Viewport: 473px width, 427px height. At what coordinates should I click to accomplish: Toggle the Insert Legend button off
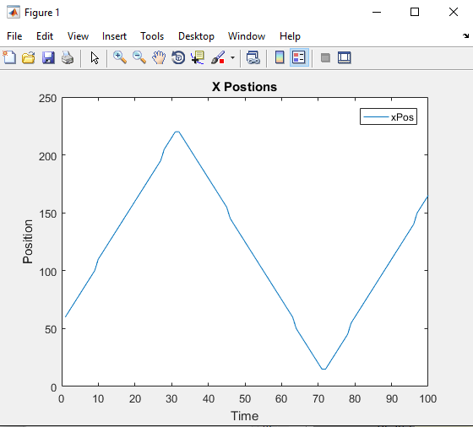pos(299,57)
